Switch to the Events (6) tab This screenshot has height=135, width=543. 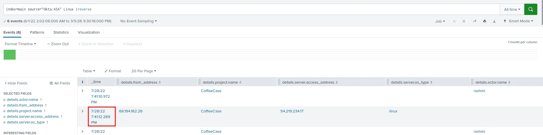12,32
